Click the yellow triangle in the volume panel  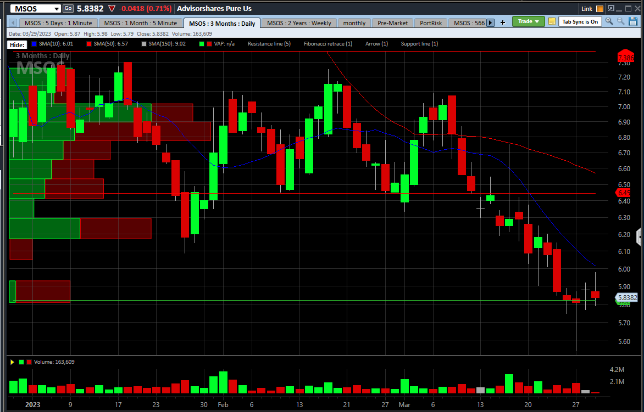(x=12, y=362)
